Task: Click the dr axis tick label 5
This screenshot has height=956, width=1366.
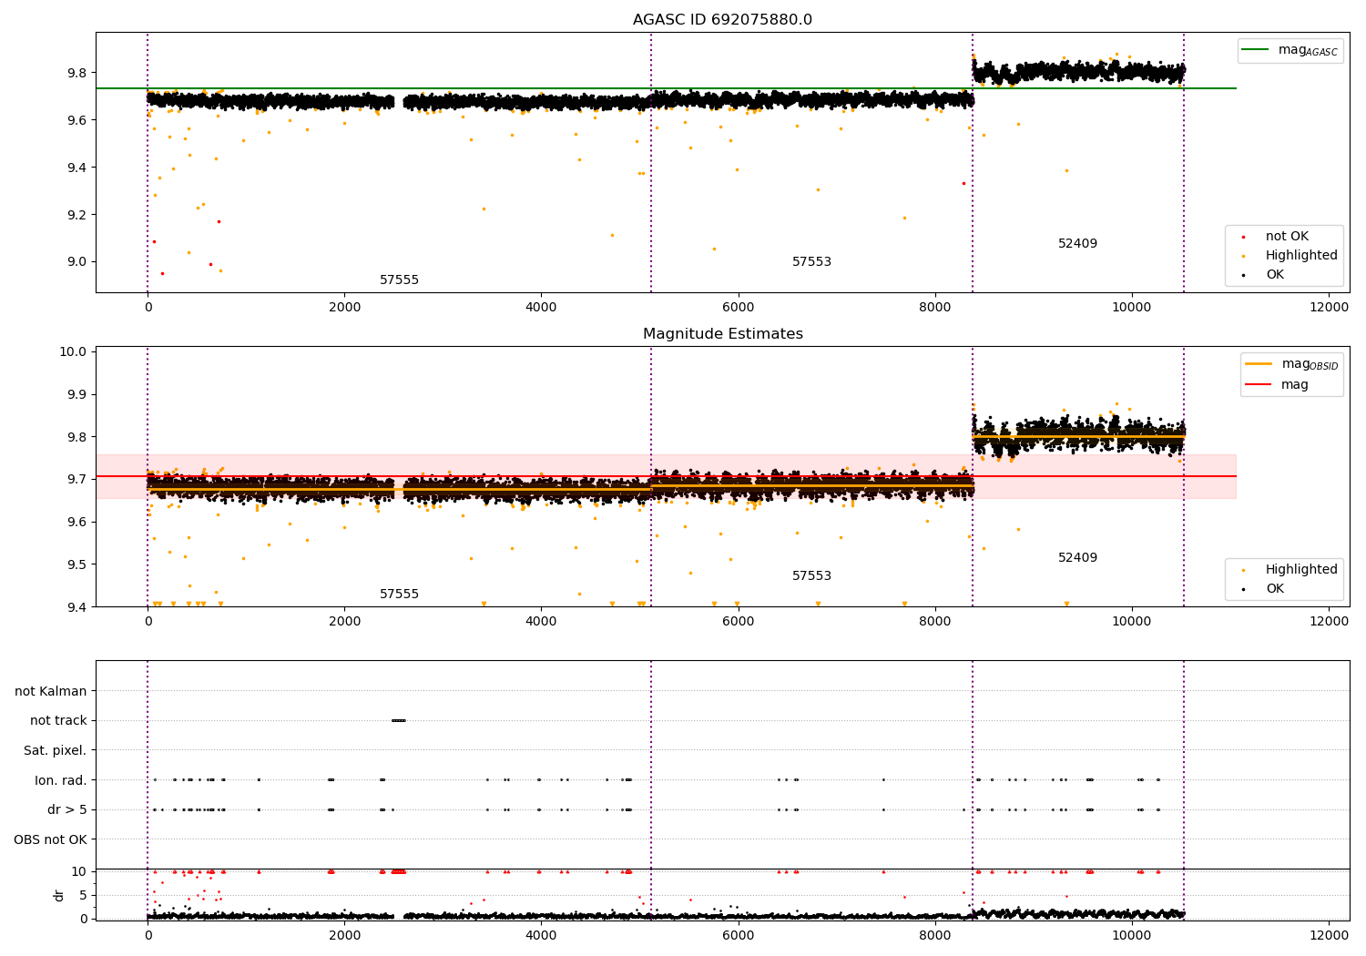Action: pos(83,896)
